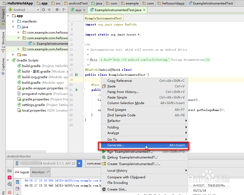Switch to the logcat tab
The height and width of the screenshot is (195, 244).
tap(22, 172)
